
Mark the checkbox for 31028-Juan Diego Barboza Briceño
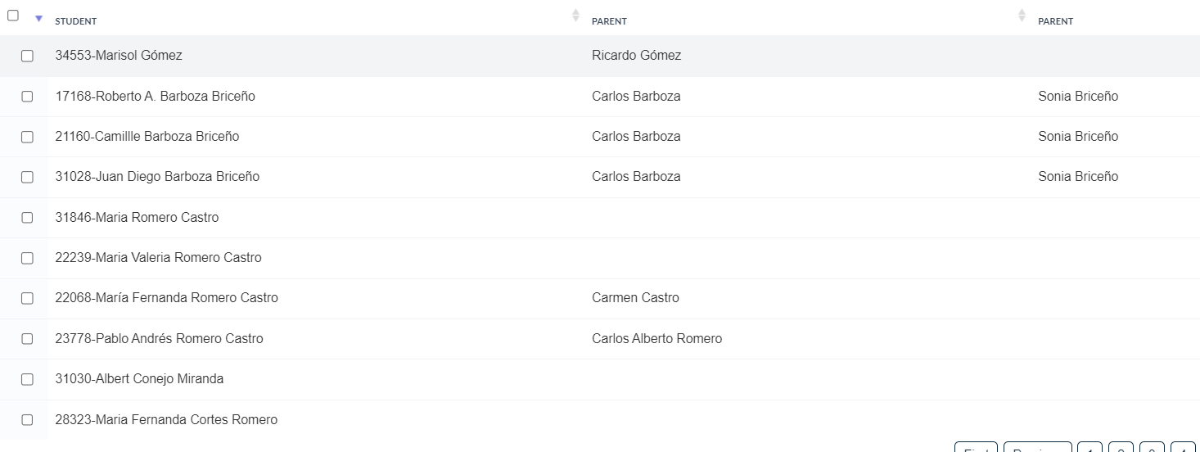27,177
